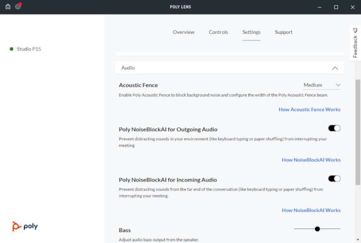The image size is (361, 243).
Task: Open the Feedback side tab
Action: pyautogui.click(x=355, y=43)
